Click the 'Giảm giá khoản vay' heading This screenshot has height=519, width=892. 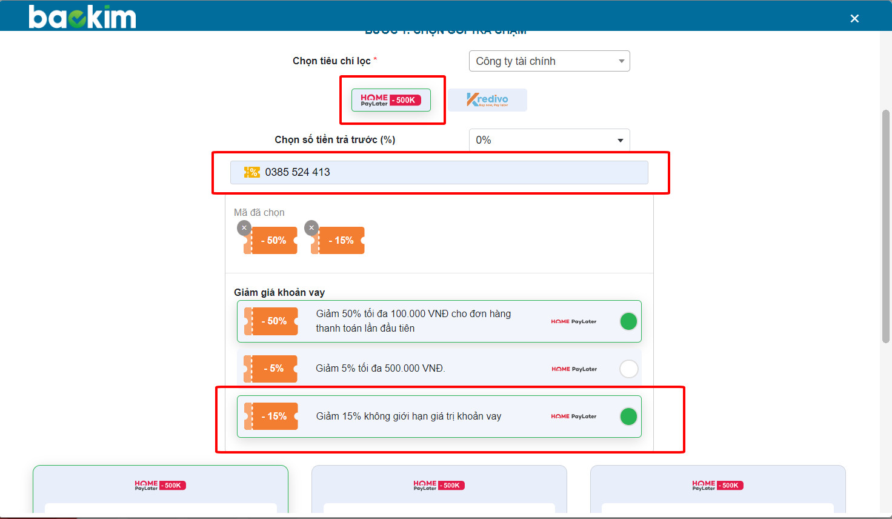coord(279,292)
